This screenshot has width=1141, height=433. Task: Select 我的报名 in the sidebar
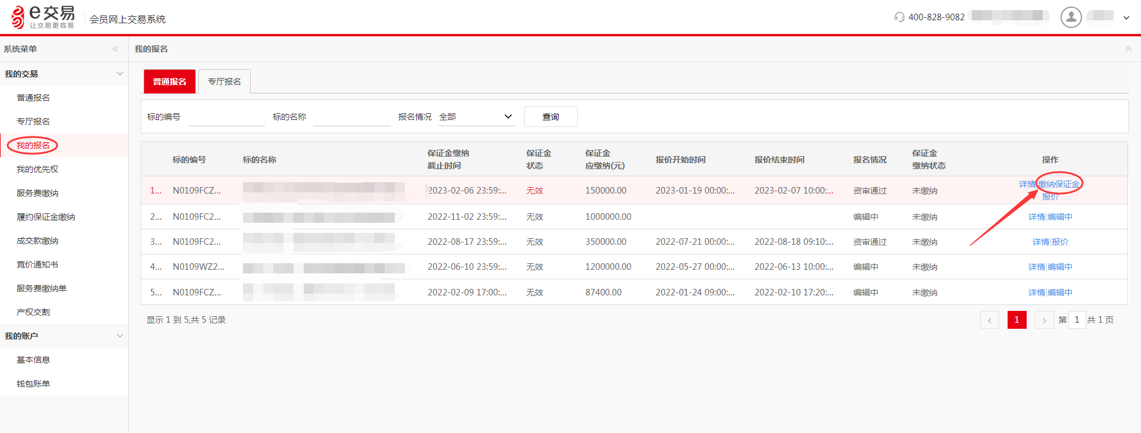(x=33, y=145)
